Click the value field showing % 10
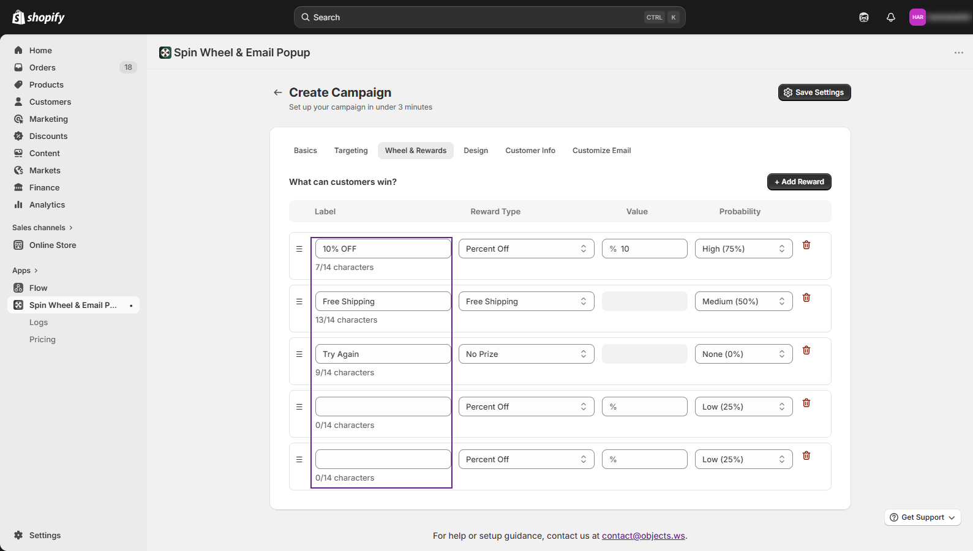 [645, 249]
